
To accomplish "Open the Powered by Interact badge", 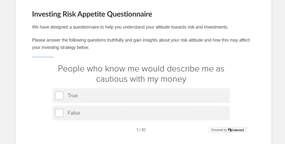I will 228,130.
